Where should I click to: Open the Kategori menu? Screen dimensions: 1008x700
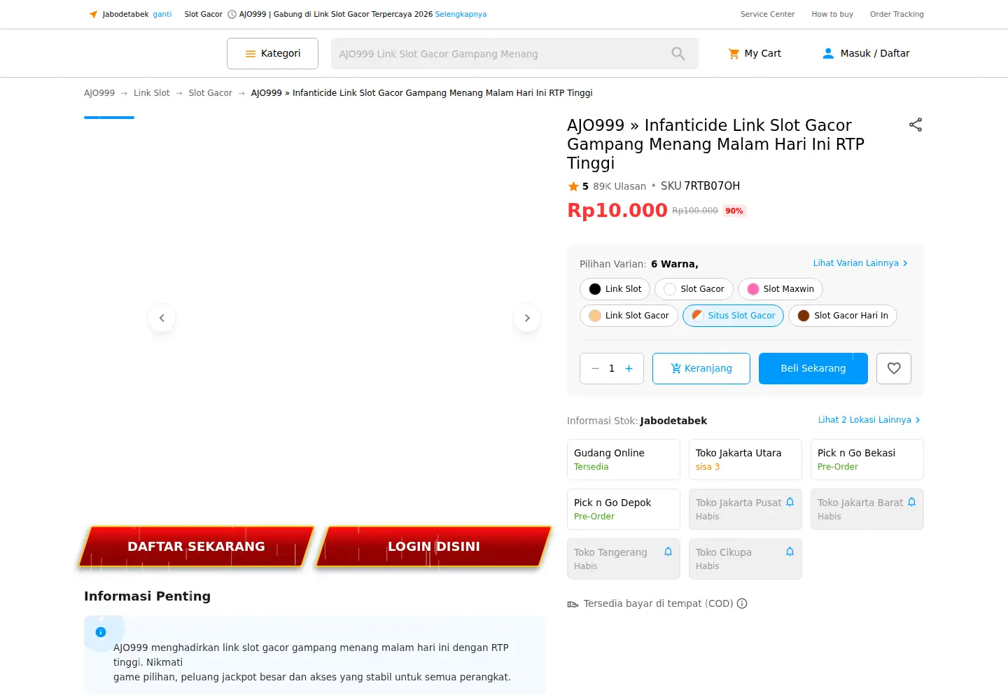[x=272, y=53]
